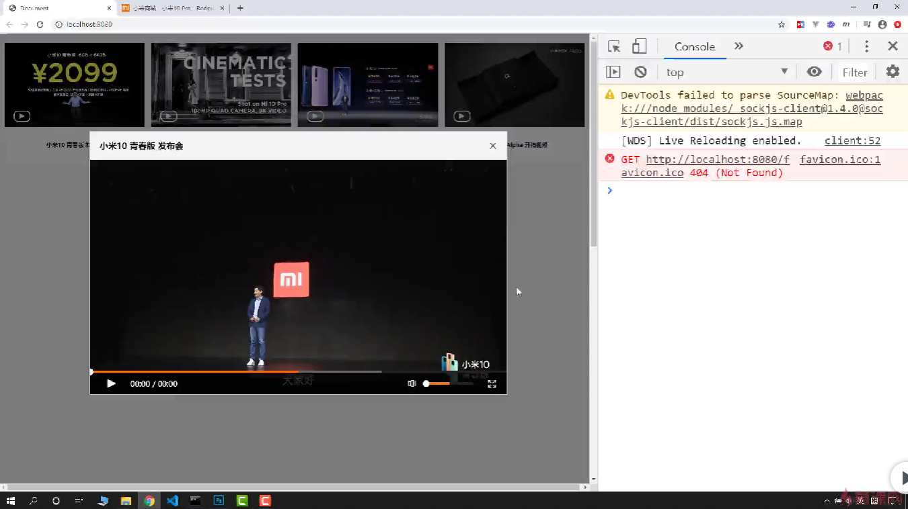Screen dimensions: 908x509
Task: Open the Cinematic Tests video thumbnail
Action: pos(221,85)
